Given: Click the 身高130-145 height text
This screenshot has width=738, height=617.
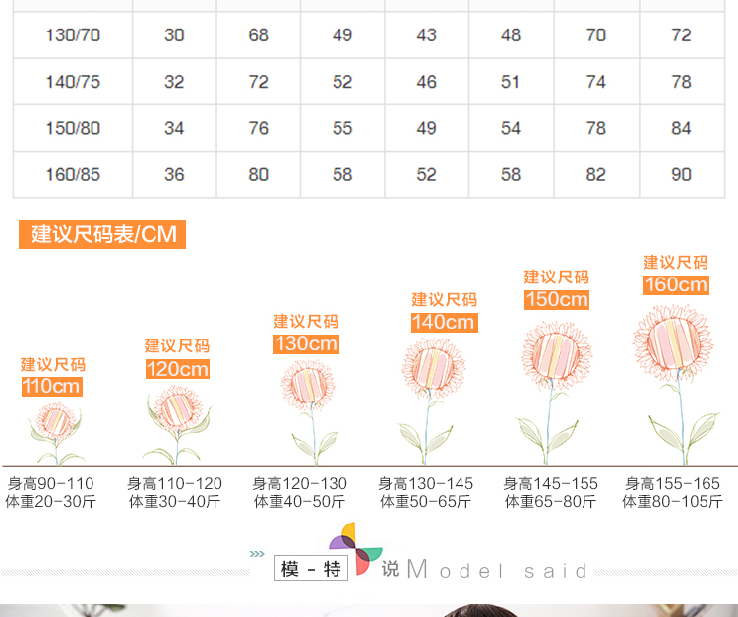Looking at the screenshot, I should (x=425, y=483).
